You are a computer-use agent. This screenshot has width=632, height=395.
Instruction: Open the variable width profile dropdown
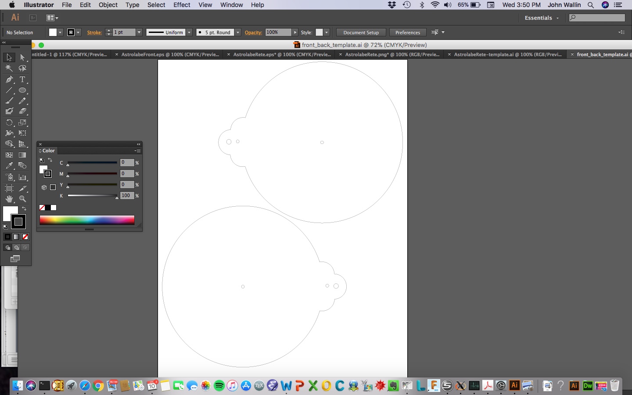point(189,32)
